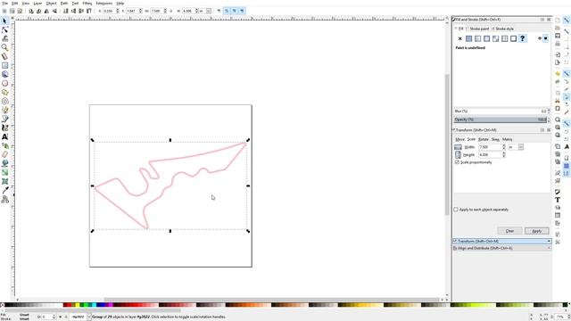This screenshot has width=571, height=321.
Task: Open the Edit menu
Action: 14,4
